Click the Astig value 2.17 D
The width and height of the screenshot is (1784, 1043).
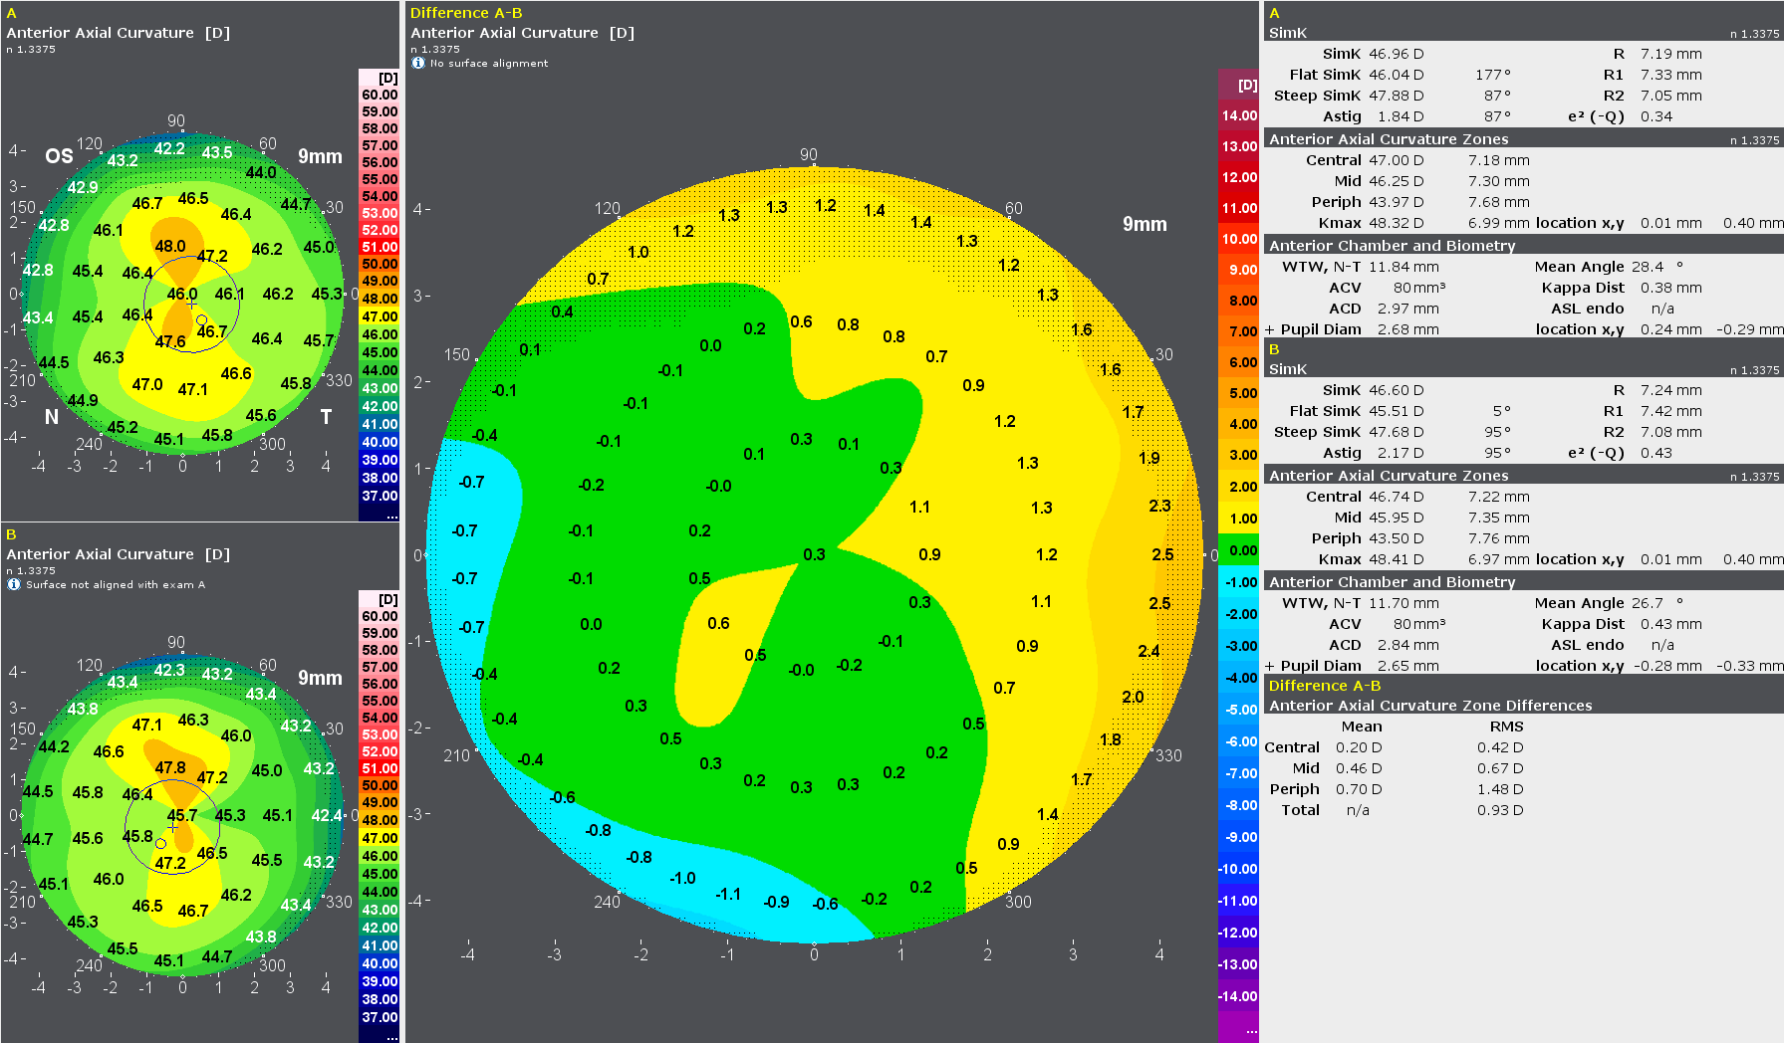(x=1401, y=453)
